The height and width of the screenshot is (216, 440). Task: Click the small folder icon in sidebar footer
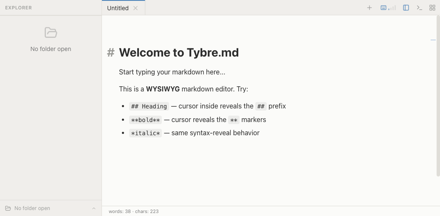point(8,208)
